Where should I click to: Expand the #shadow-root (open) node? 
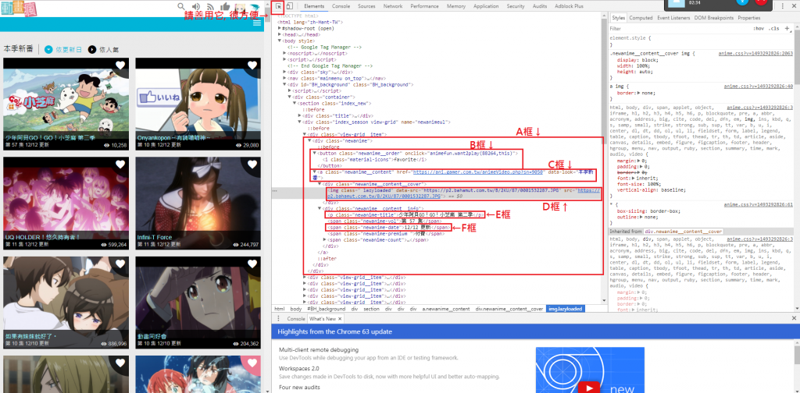coord(280,29)
